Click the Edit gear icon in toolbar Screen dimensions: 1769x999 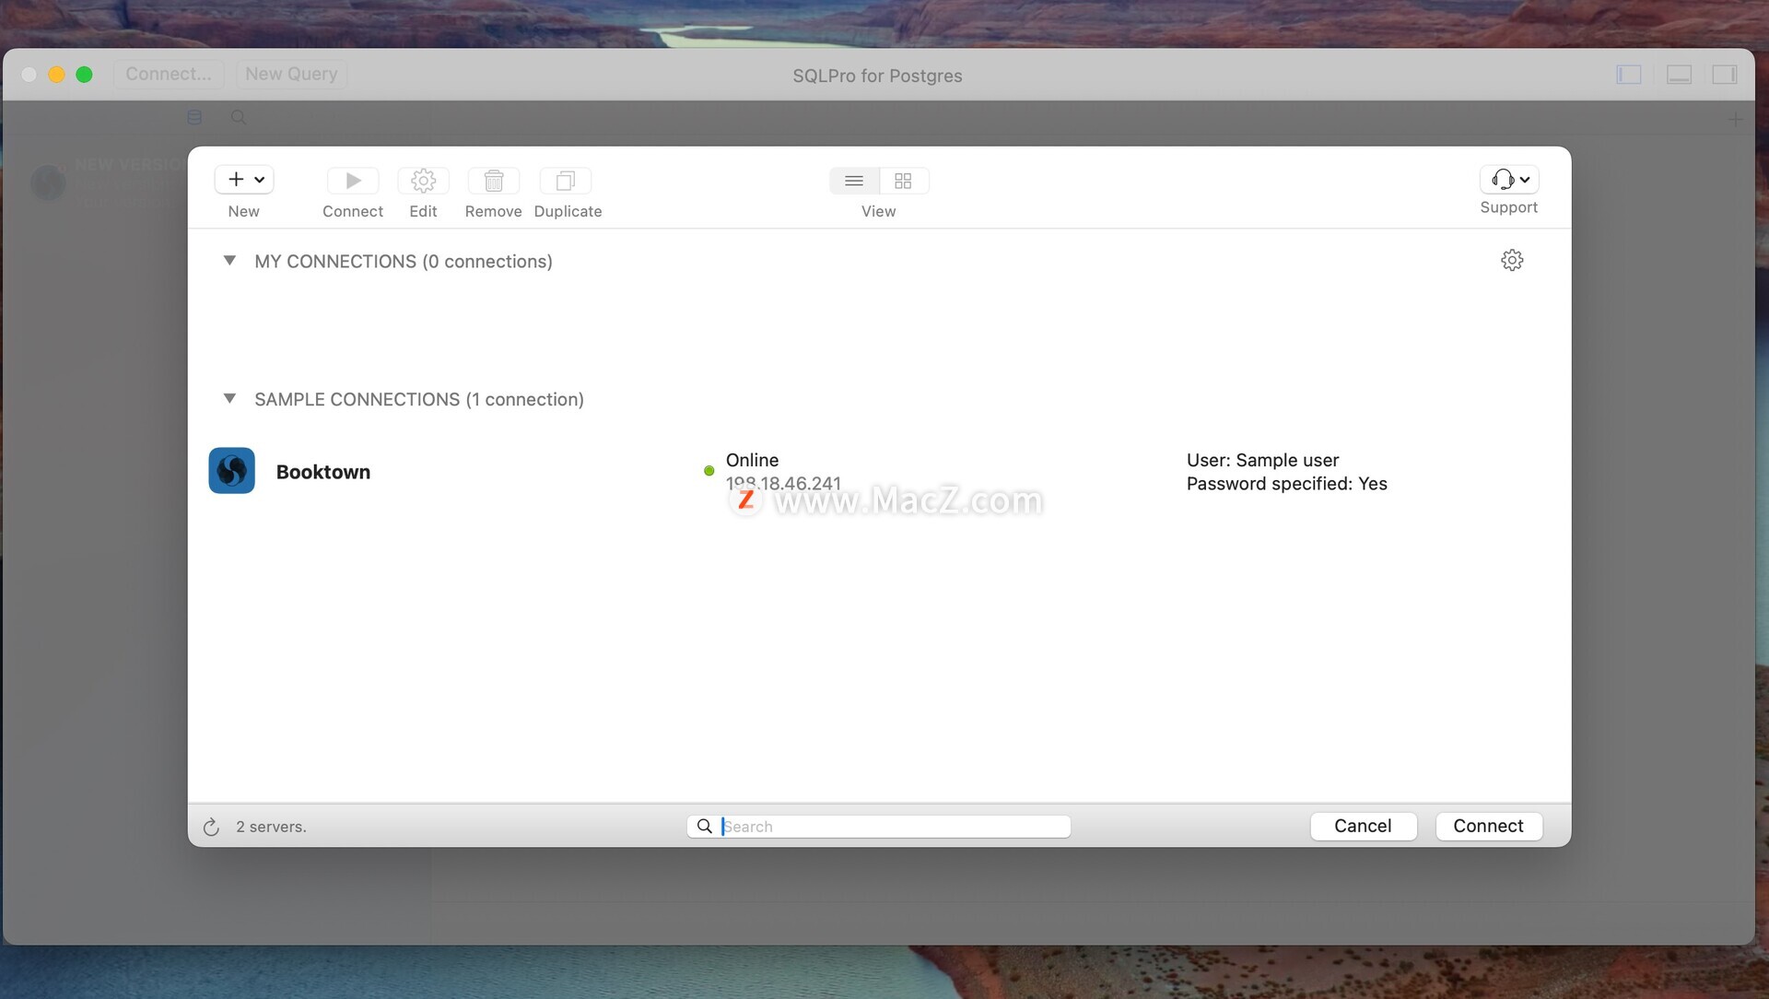click(x=423, y=181)
